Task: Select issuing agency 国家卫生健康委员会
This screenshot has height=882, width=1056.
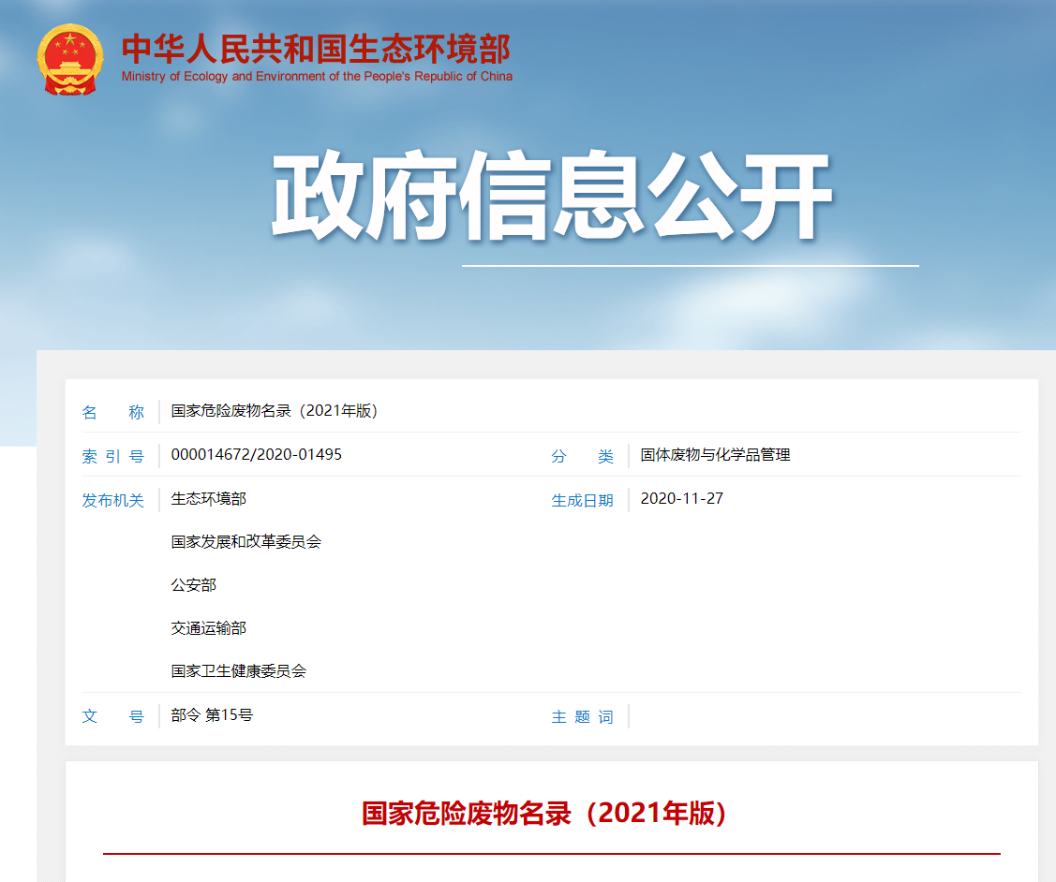Action: 238,670
